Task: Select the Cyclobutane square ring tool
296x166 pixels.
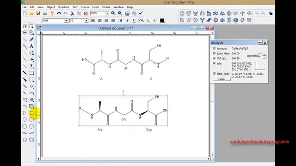Action: 31,113
